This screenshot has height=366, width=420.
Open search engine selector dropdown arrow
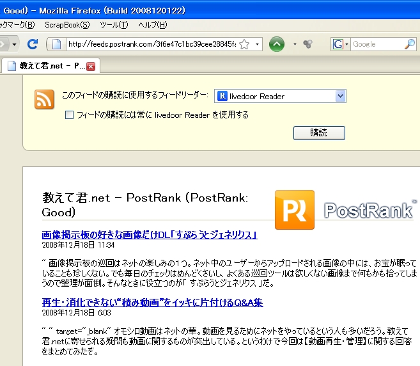click(346, 44)
